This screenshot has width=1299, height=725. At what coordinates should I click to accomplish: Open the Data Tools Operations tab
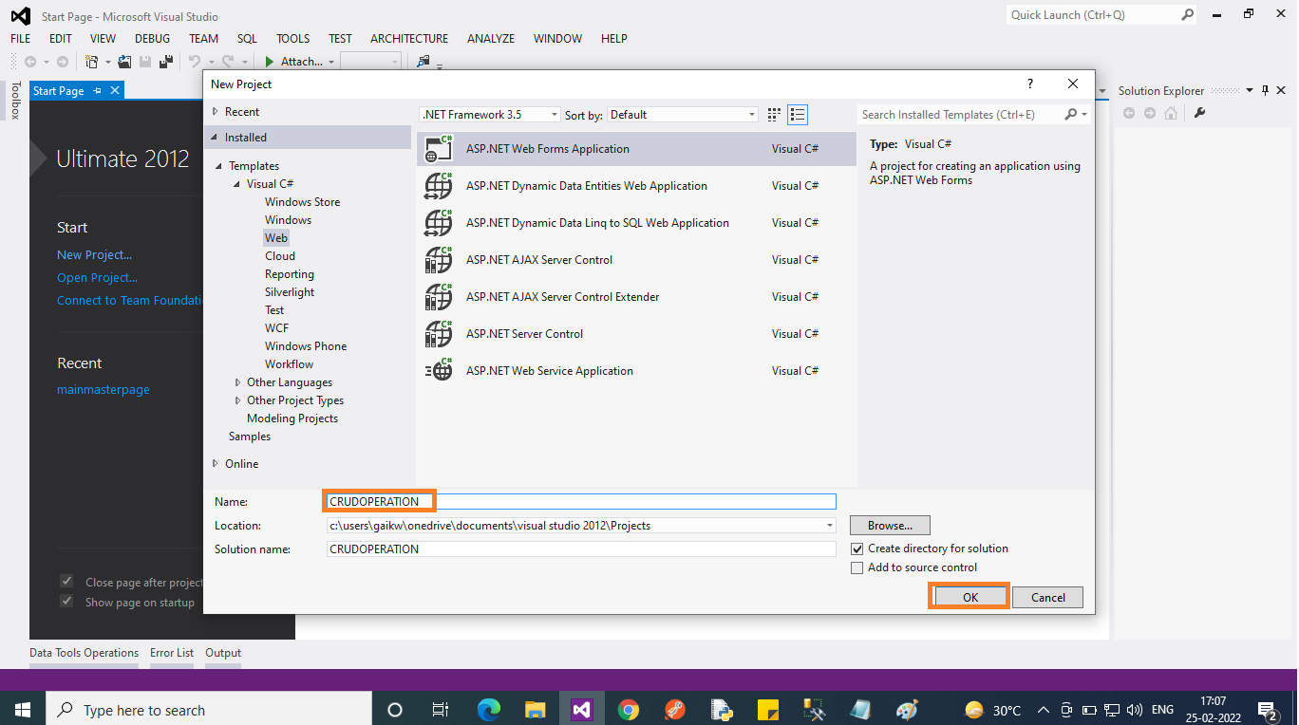tap(84, 653)
